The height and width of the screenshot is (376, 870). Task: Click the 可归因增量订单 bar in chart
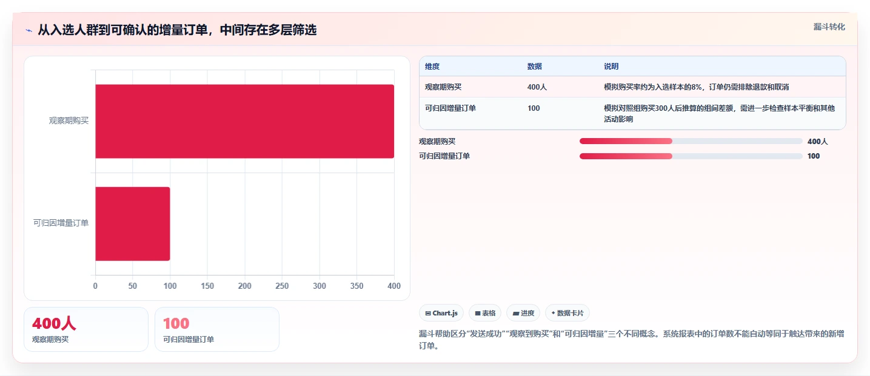point(132,223)
